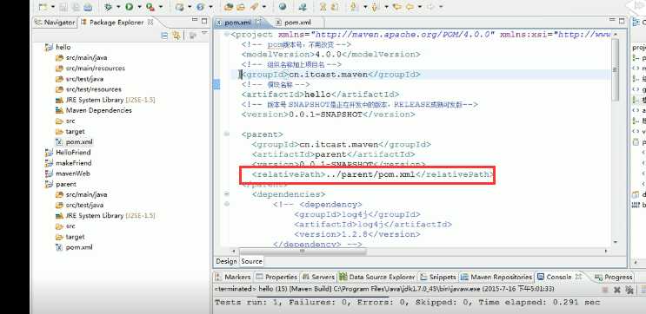Image resolution: width=646 pixels, height=314 pixels.
Task: Remove launch with console X icon
Action: (616, 291)
